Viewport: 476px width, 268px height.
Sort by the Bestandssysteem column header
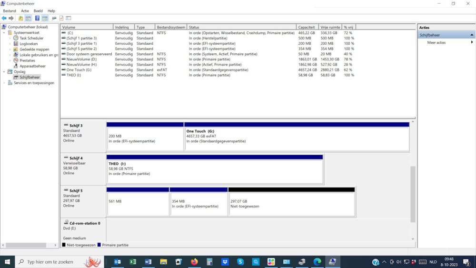pos(170,27)
